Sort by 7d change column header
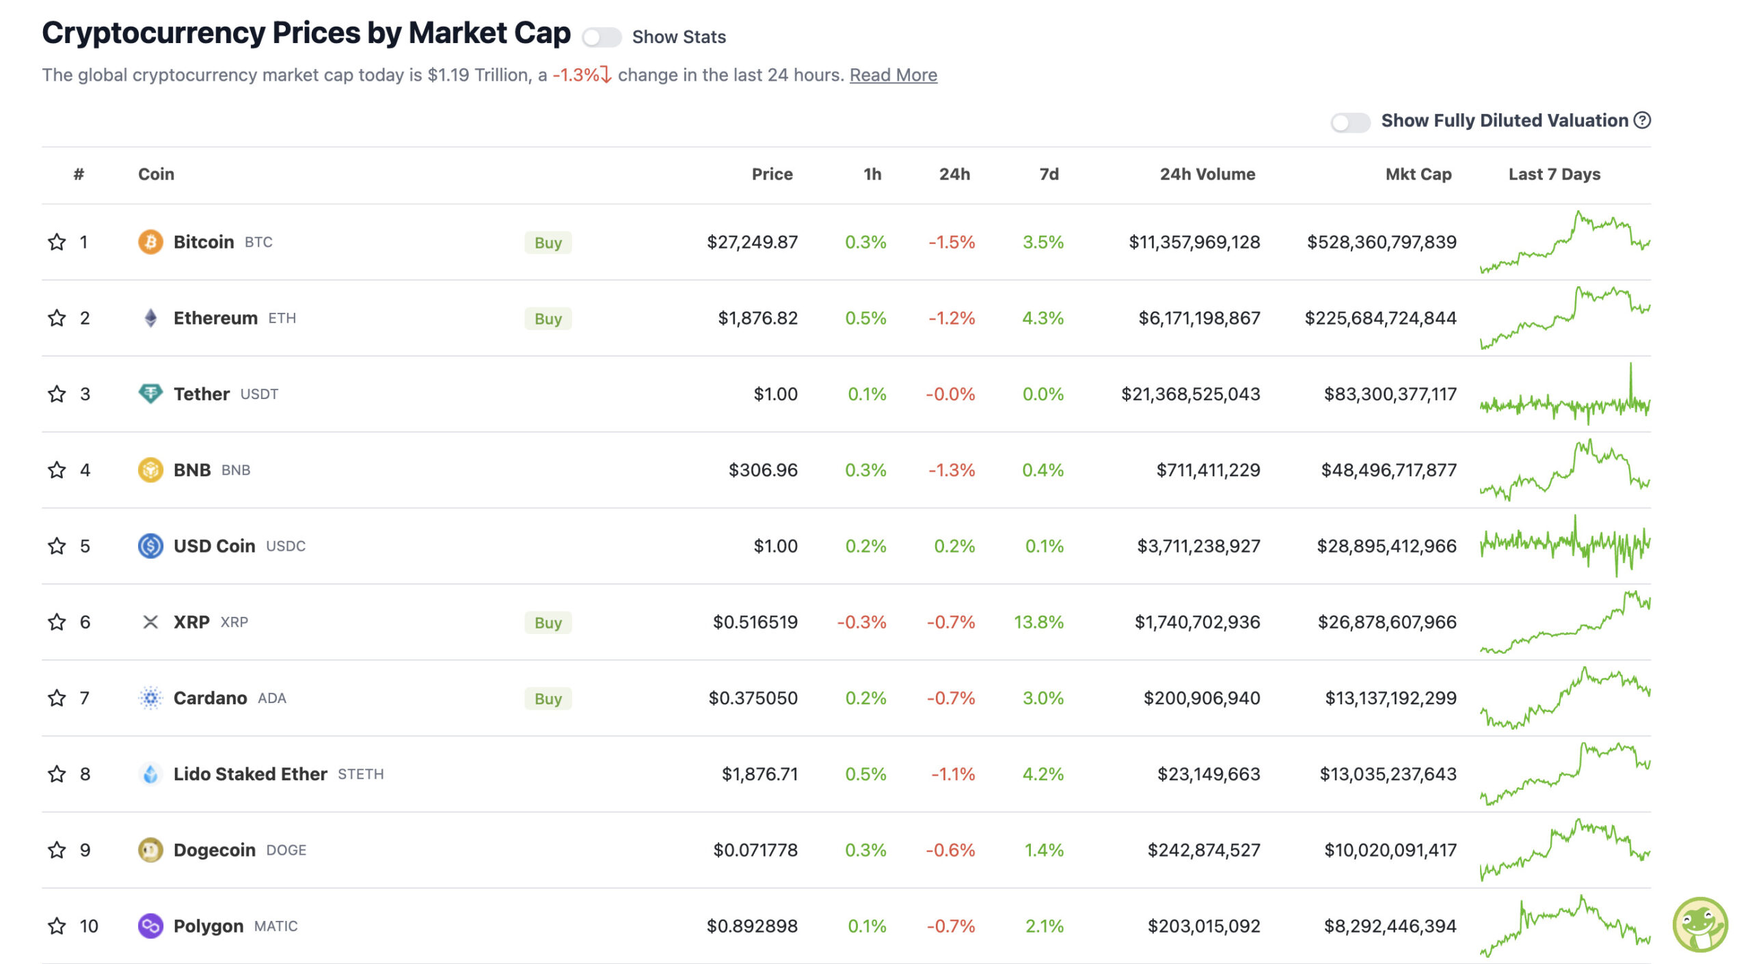The width and height of the screenshot is (1750, 964). pyautogui.click(x=1049, y=174)
